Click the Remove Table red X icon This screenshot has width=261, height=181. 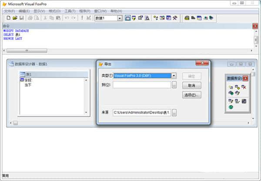pos(244,87)
